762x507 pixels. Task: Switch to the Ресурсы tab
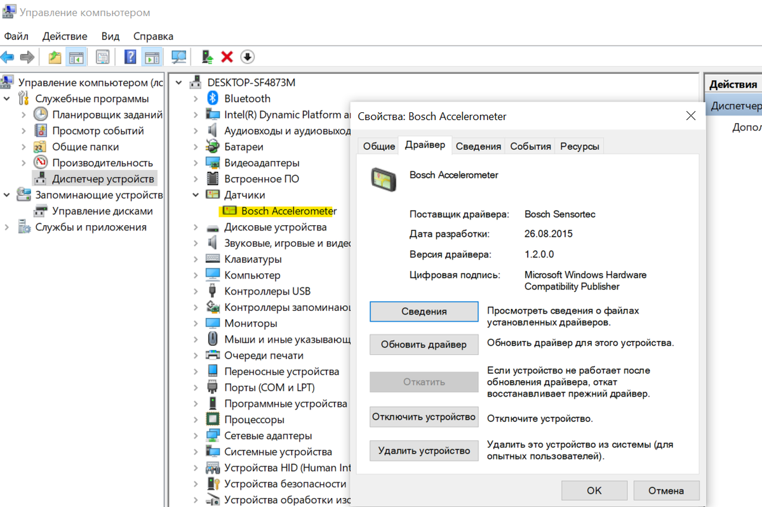coord(579,146)
